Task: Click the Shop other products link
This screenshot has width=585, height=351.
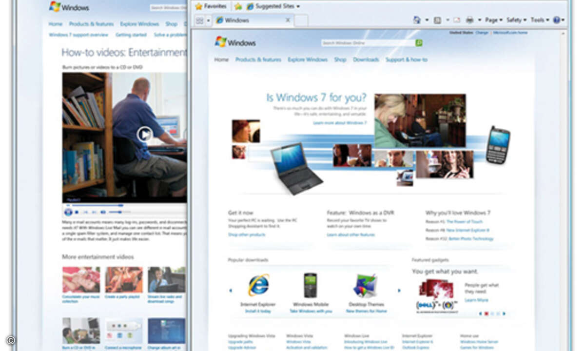Action: click(247, 235)
